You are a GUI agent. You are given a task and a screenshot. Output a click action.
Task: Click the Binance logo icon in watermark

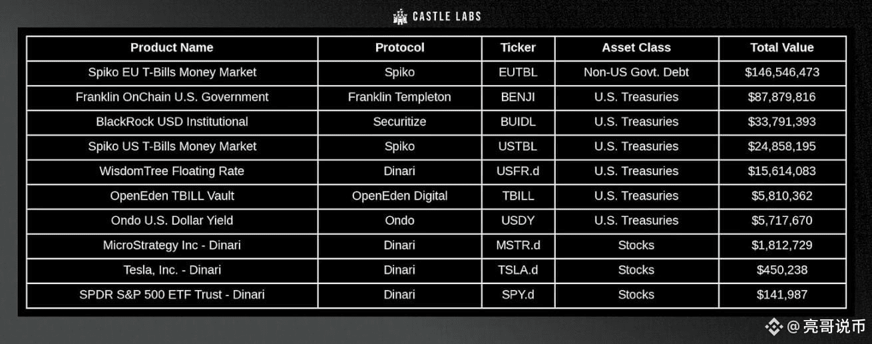(x=773, y=326)
